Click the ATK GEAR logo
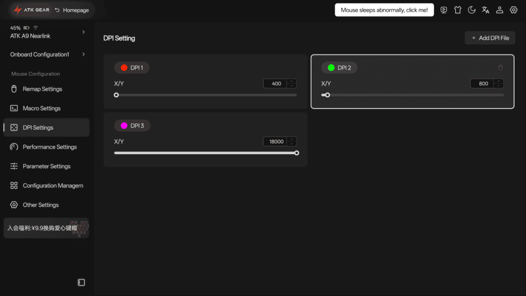 [31, 10]
